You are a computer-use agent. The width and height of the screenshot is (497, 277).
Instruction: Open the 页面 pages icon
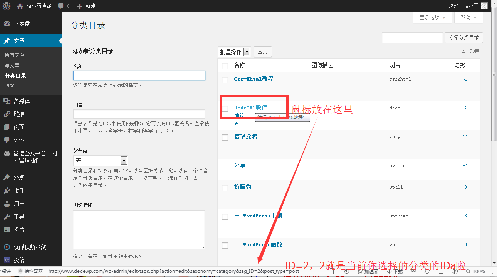(7, 127)
